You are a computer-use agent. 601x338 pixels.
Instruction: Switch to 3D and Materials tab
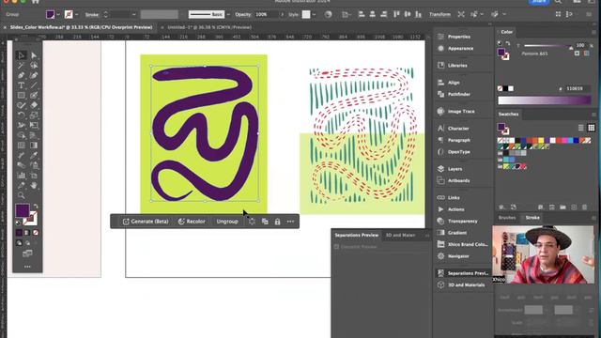pyautogui.click(x=400, y=235)
